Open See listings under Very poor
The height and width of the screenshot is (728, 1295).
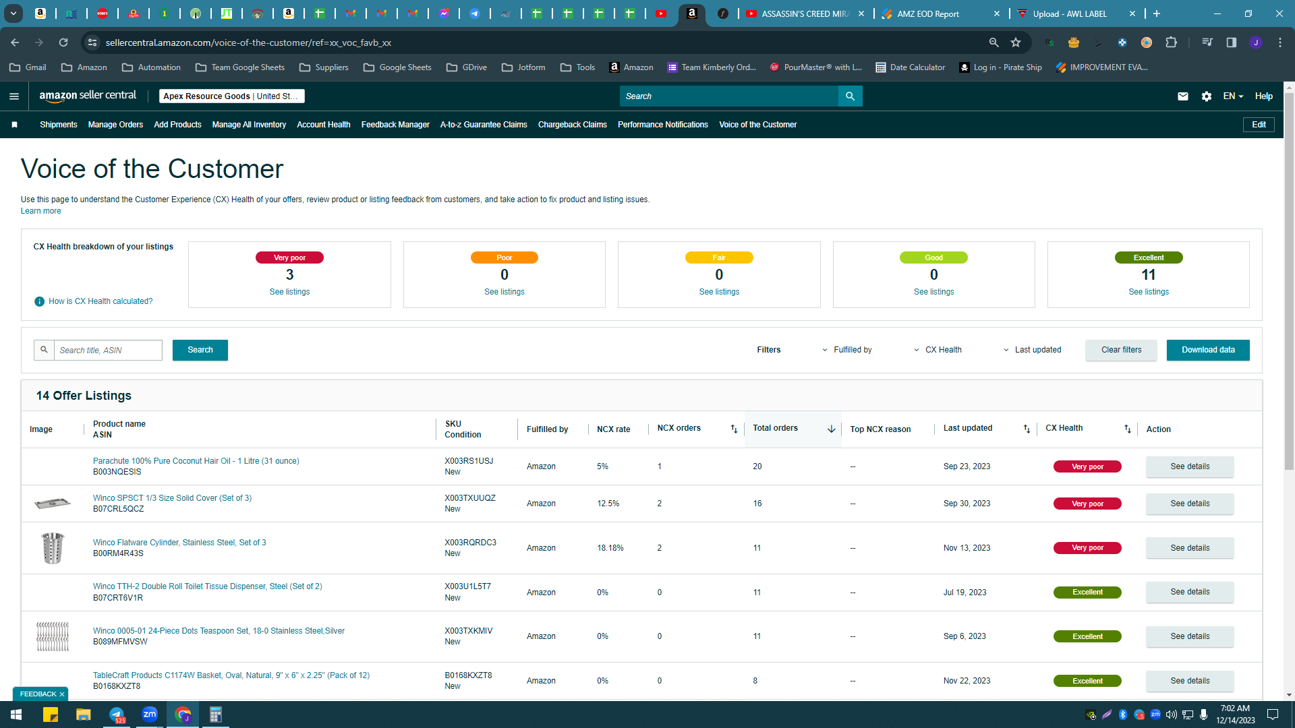click(x=289, y=292)
